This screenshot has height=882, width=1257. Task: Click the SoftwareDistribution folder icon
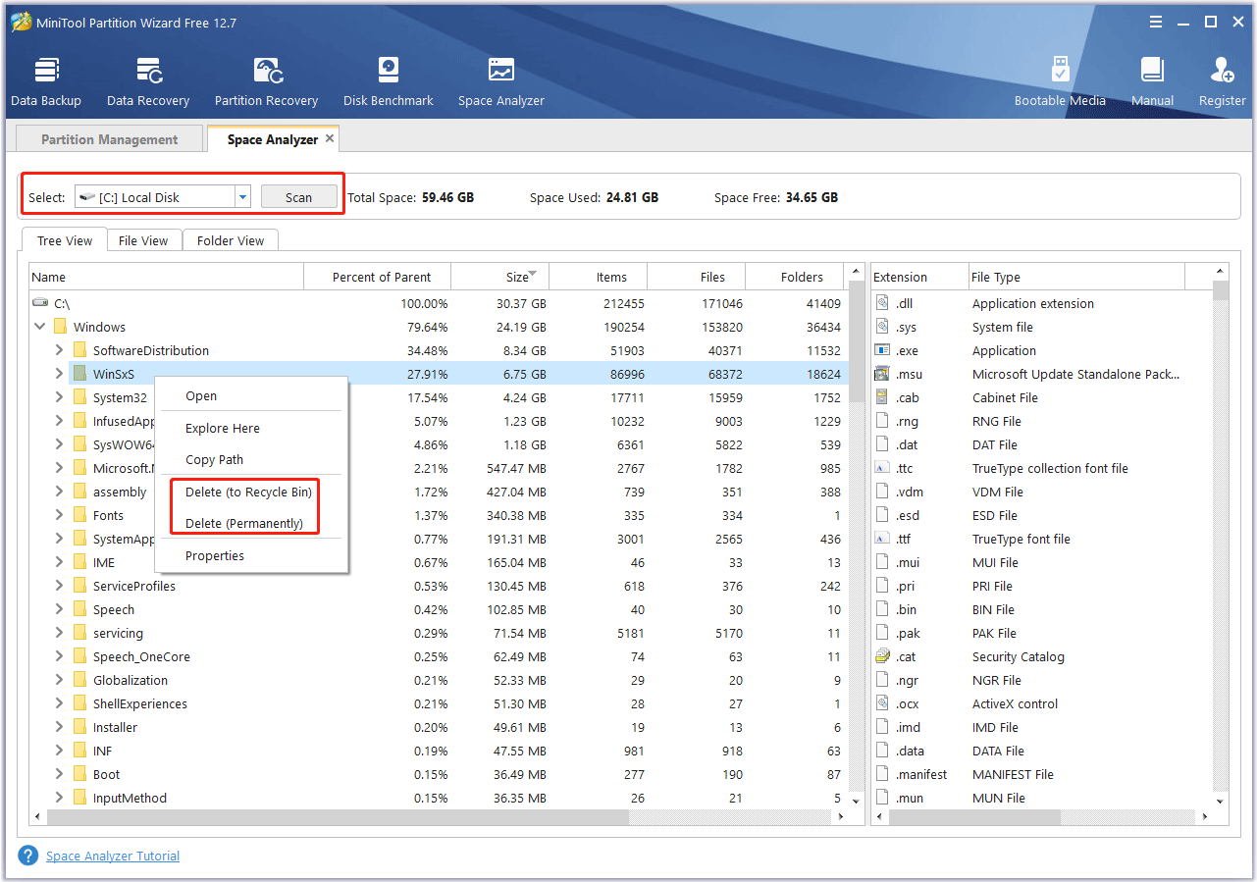click(x=79, y=350)
